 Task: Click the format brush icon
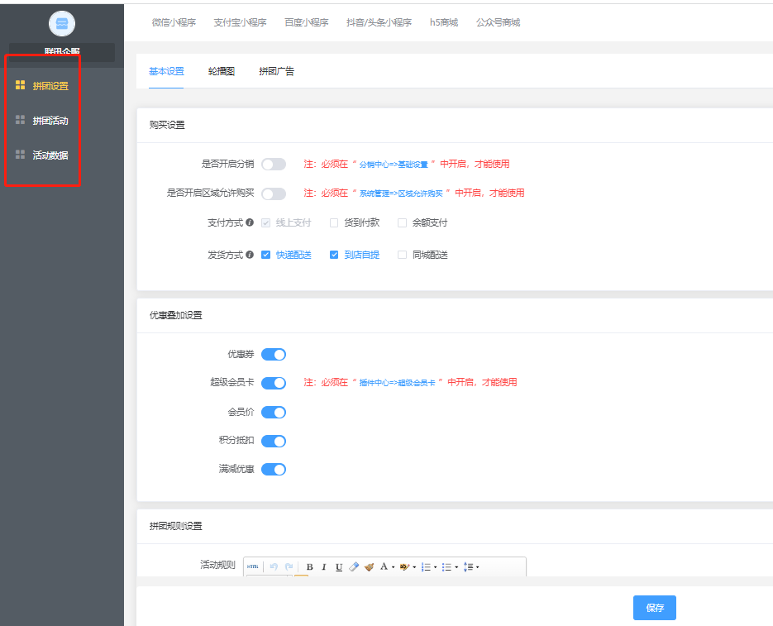tap(370, 566)
